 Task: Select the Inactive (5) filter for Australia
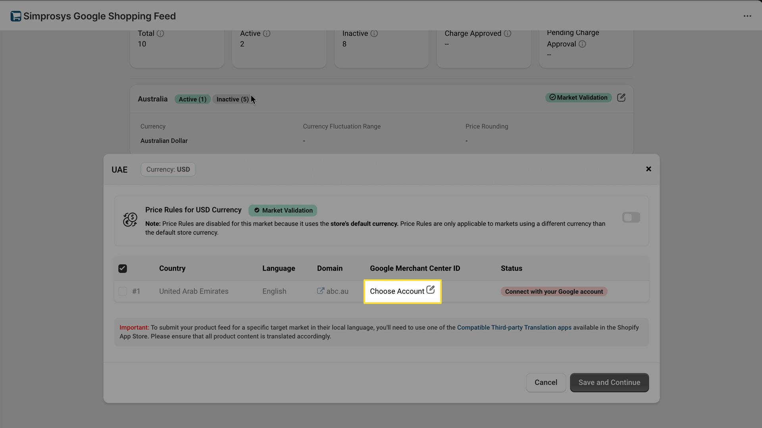point(232,99)
